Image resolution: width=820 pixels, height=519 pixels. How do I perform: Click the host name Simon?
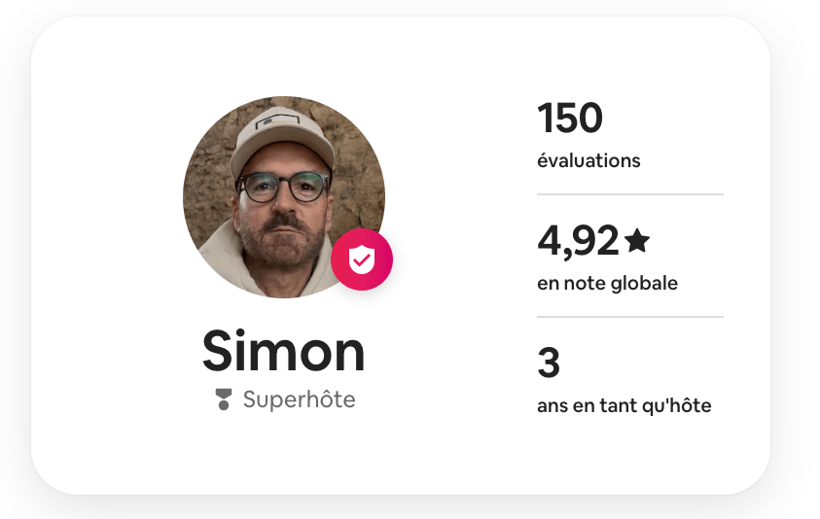(x=283, y=351)
